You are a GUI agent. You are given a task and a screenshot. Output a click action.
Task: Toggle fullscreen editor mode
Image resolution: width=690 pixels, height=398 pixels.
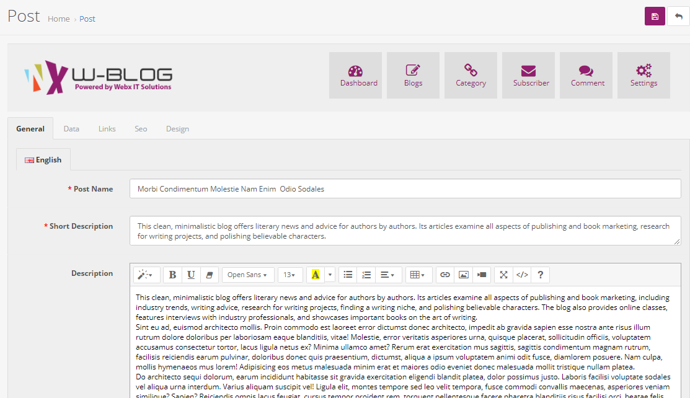504,275
